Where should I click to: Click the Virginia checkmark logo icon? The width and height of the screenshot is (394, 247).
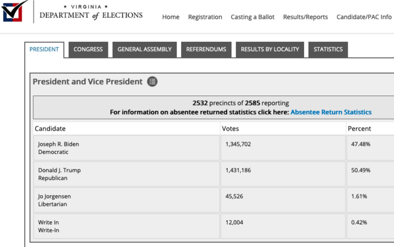coord(14,11)
